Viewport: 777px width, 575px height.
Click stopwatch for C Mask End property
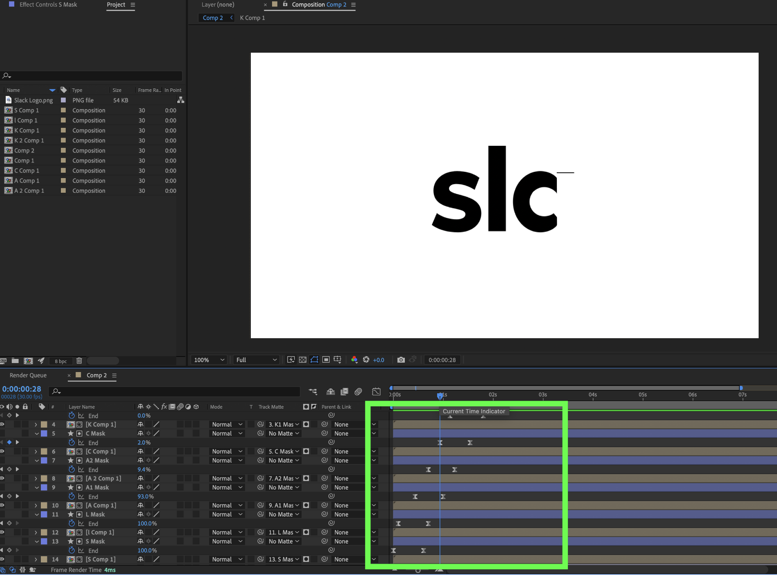click(x=72, y=442)
